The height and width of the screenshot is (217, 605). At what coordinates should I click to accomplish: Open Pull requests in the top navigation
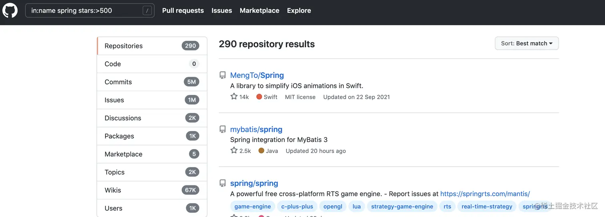click(x=183, y=11)
